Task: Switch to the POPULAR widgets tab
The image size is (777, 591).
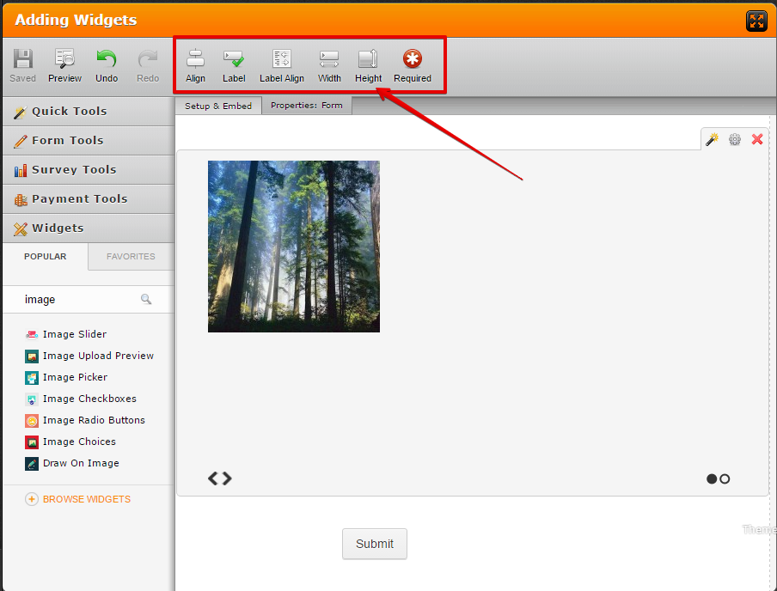Action: 45,257
